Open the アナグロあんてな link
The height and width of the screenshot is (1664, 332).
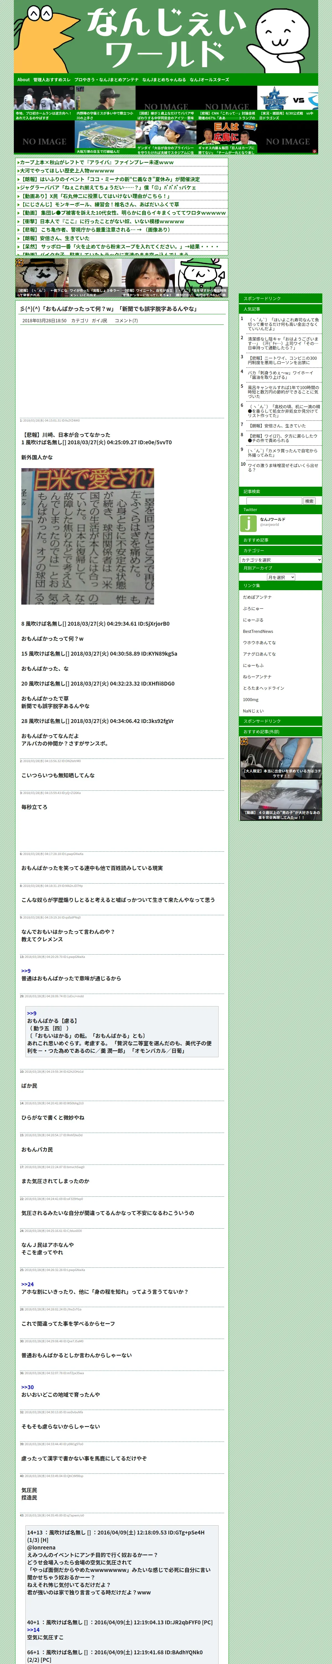click(259, 654)
